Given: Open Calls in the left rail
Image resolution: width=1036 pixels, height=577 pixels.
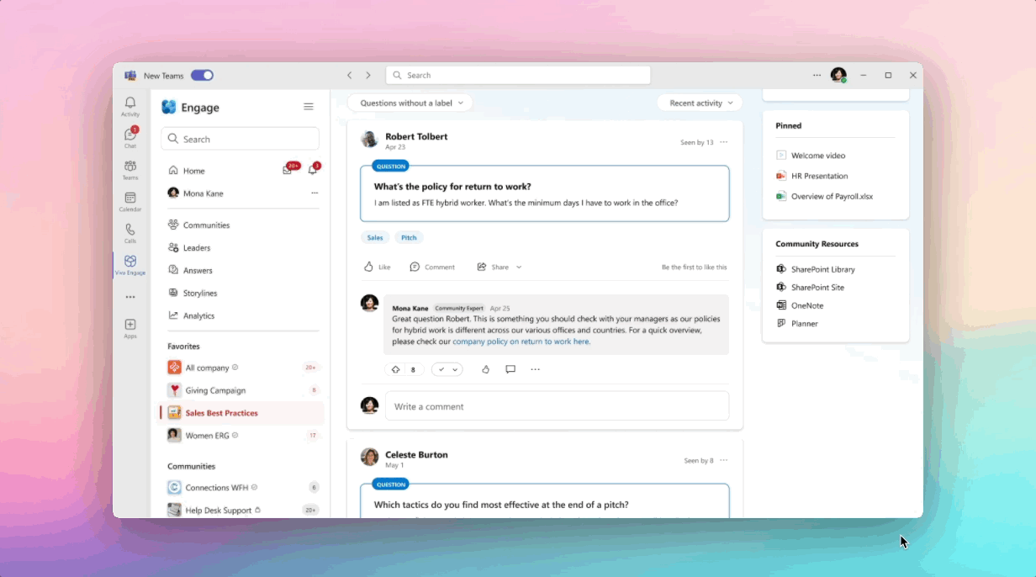Looking at the screenshot, I should click(x=130, y=233).
